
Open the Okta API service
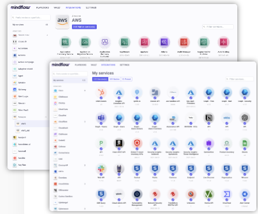click(x=227, y=118)
